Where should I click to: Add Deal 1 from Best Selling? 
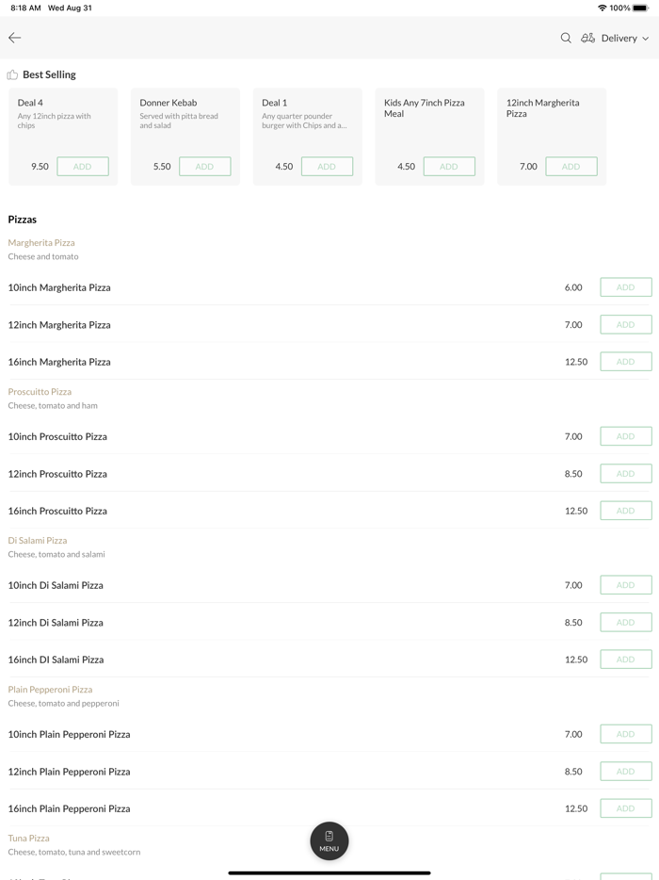[x=327, y=166]
